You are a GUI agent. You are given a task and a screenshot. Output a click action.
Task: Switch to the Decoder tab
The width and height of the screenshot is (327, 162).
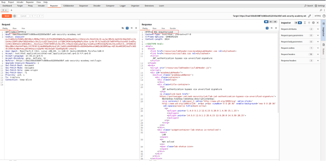click(97, 6)
